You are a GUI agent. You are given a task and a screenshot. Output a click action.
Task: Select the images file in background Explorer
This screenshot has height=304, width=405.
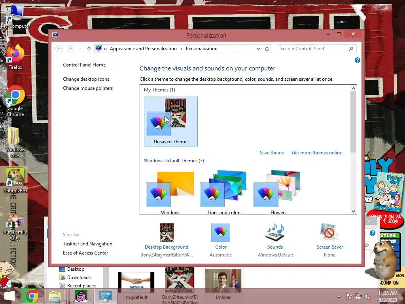[223, 284]
